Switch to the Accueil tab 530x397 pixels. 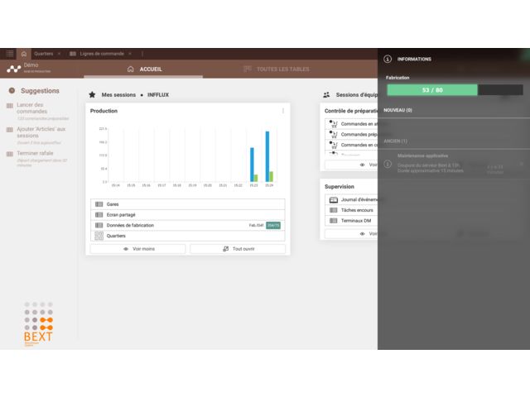pyautogui.click(x=145, y=69)
